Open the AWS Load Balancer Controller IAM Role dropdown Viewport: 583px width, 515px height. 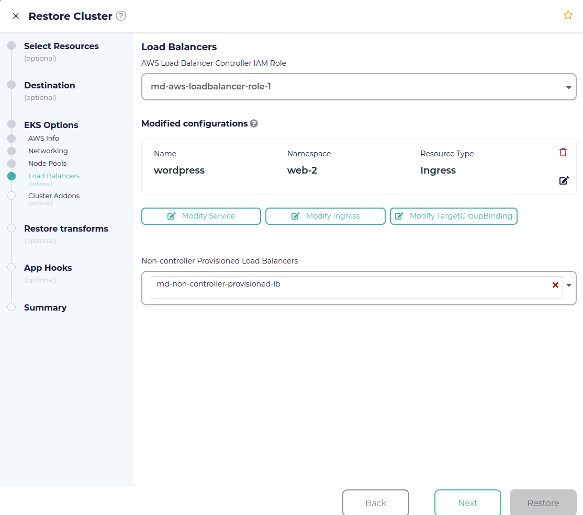click(x=568, y=87)
